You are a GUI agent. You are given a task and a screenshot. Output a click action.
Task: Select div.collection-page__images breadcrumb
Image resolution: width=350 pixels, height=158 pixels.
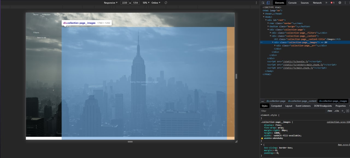(333, 101)
